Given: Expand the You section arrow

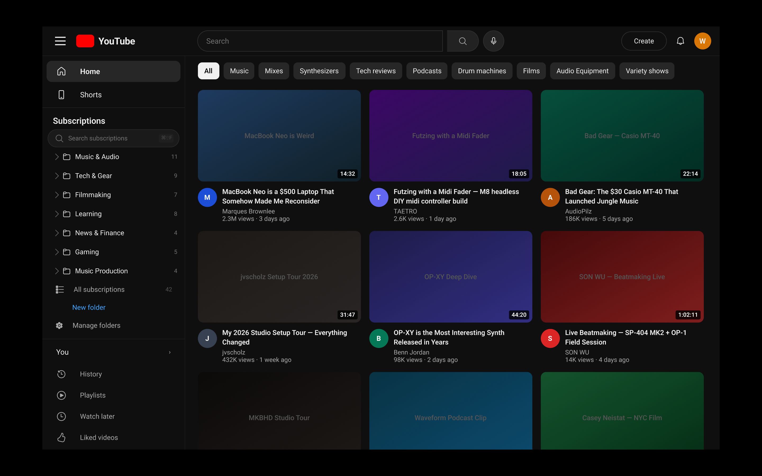Looking at the screenshot, I should [x=170, y=352].
